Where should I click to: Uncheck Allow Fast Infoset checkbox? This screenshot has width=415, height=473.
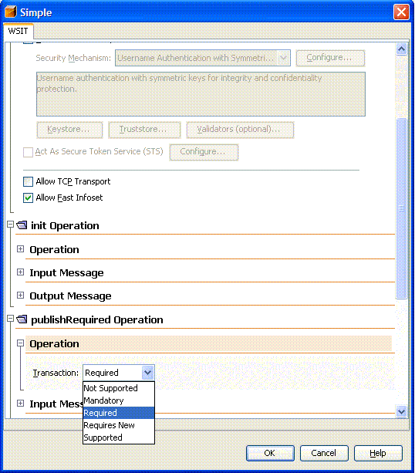tap(28, 198)
